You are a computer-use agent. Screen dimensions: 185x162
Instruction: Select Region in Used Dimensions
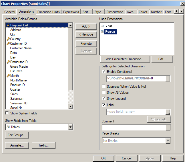[110, 32]
